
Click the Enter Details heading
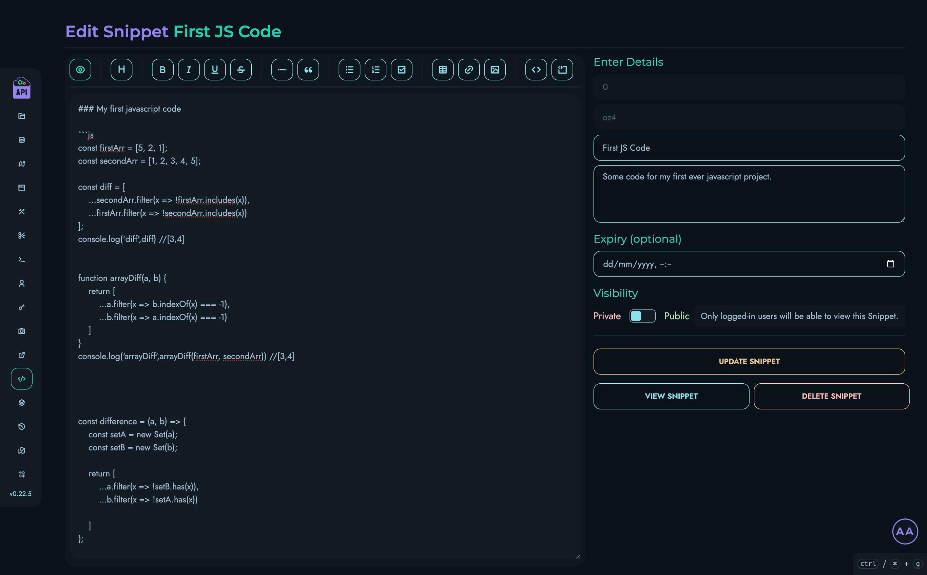(628, 62)
